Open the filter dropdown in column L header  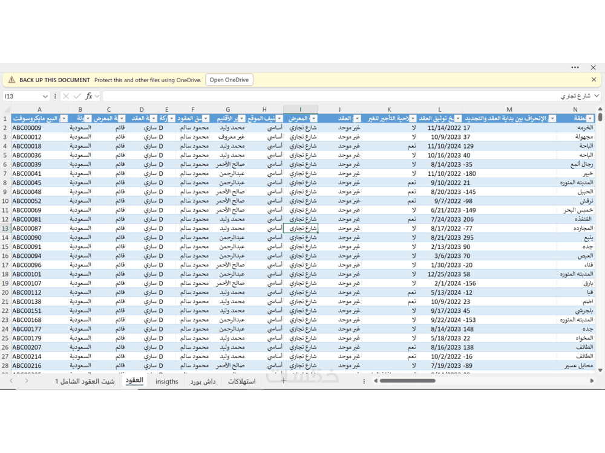tap(457, 118)
